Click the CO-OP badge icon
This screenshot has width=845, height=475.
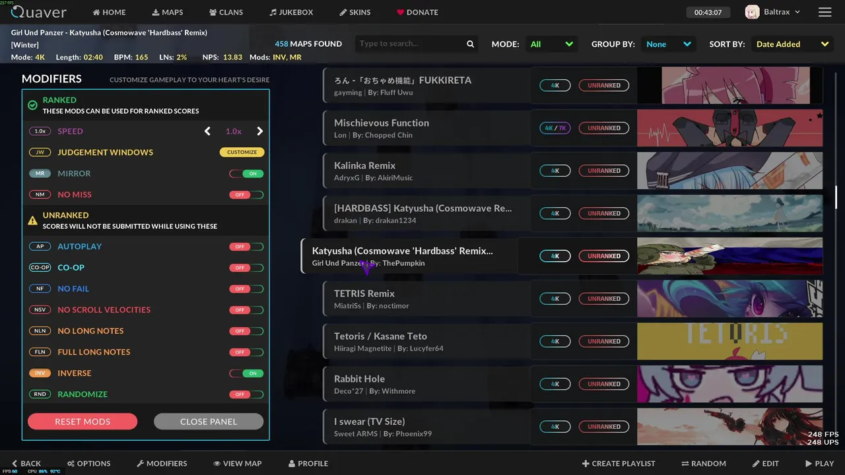point(40,268)
